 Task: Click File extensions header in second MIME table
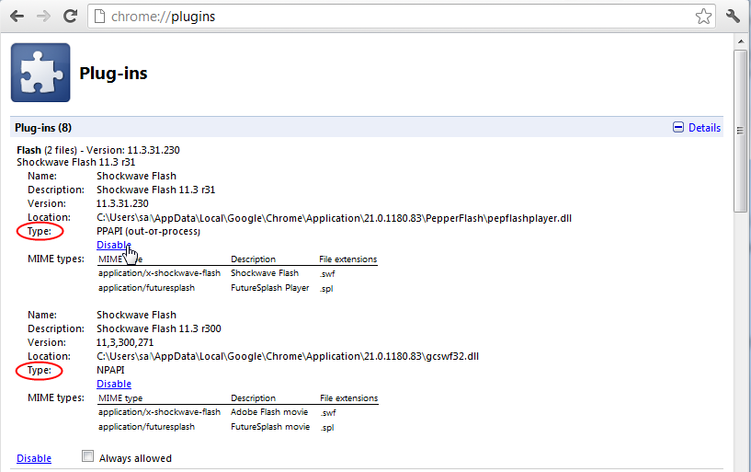348,398
